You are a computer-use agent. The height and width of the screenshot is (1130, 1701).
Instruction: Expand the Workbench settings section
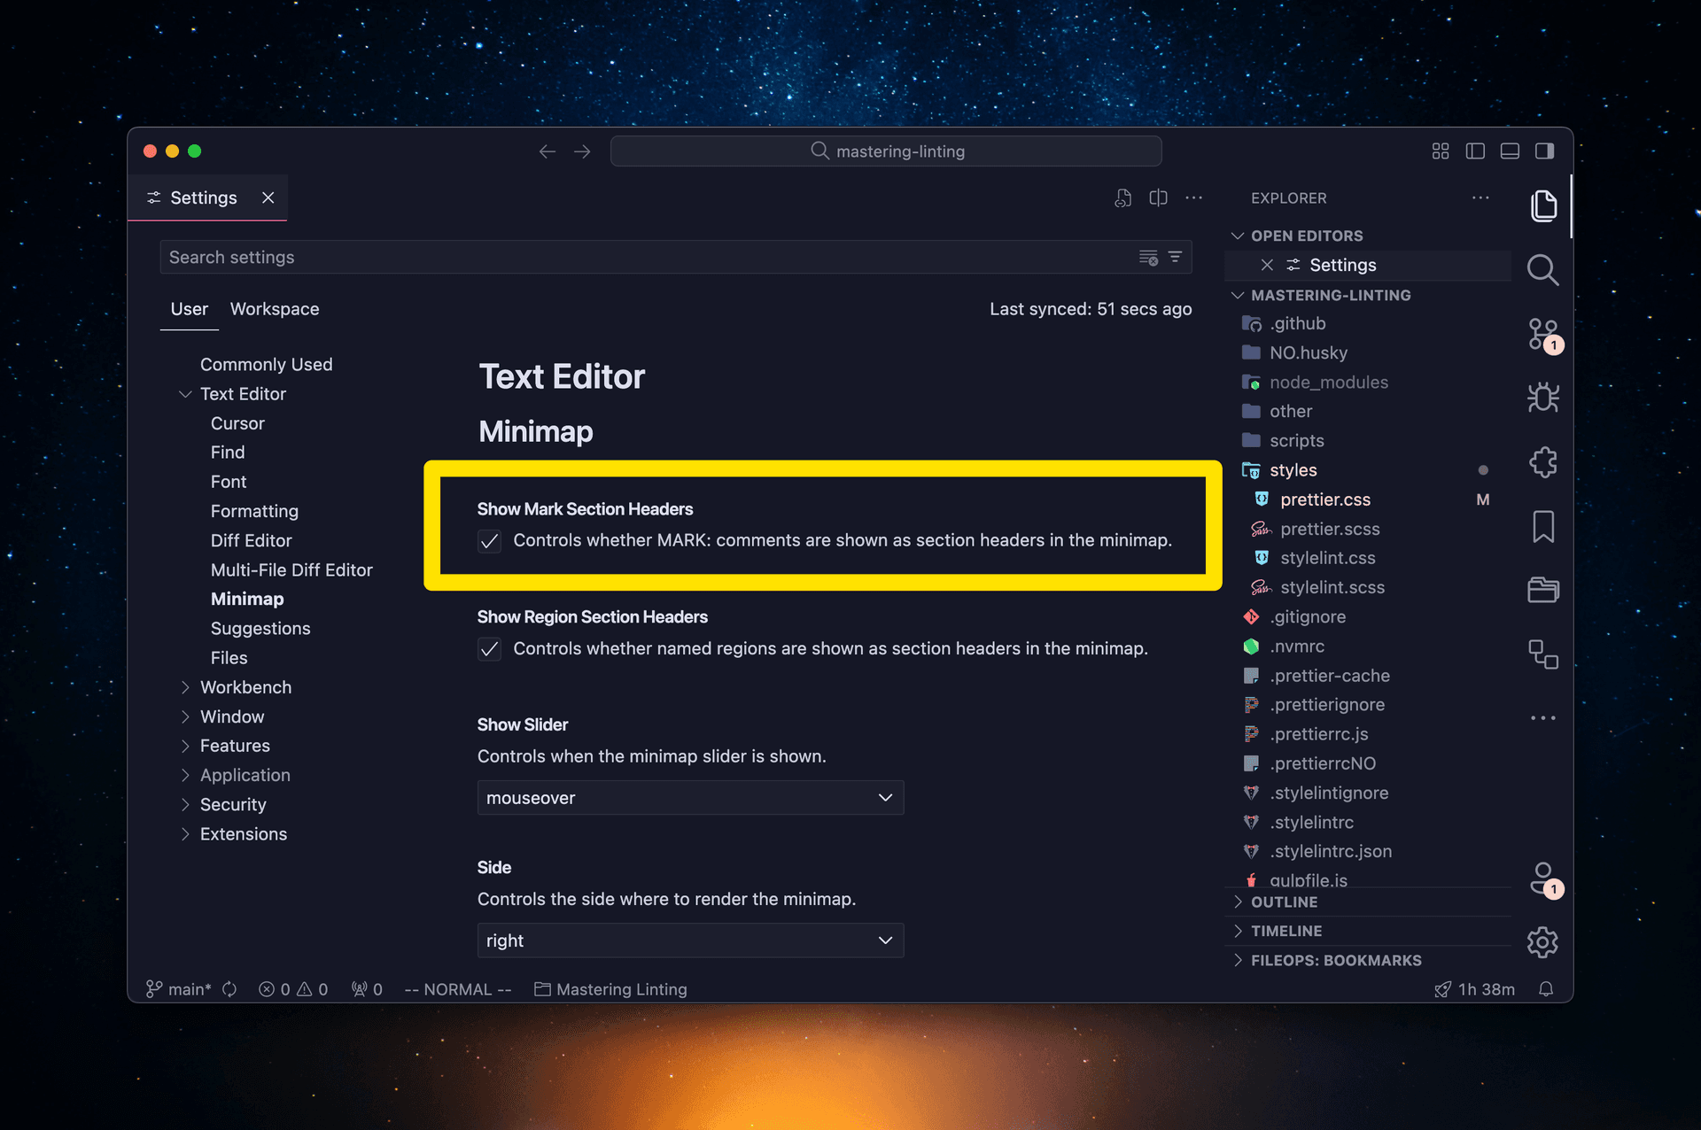246,686
